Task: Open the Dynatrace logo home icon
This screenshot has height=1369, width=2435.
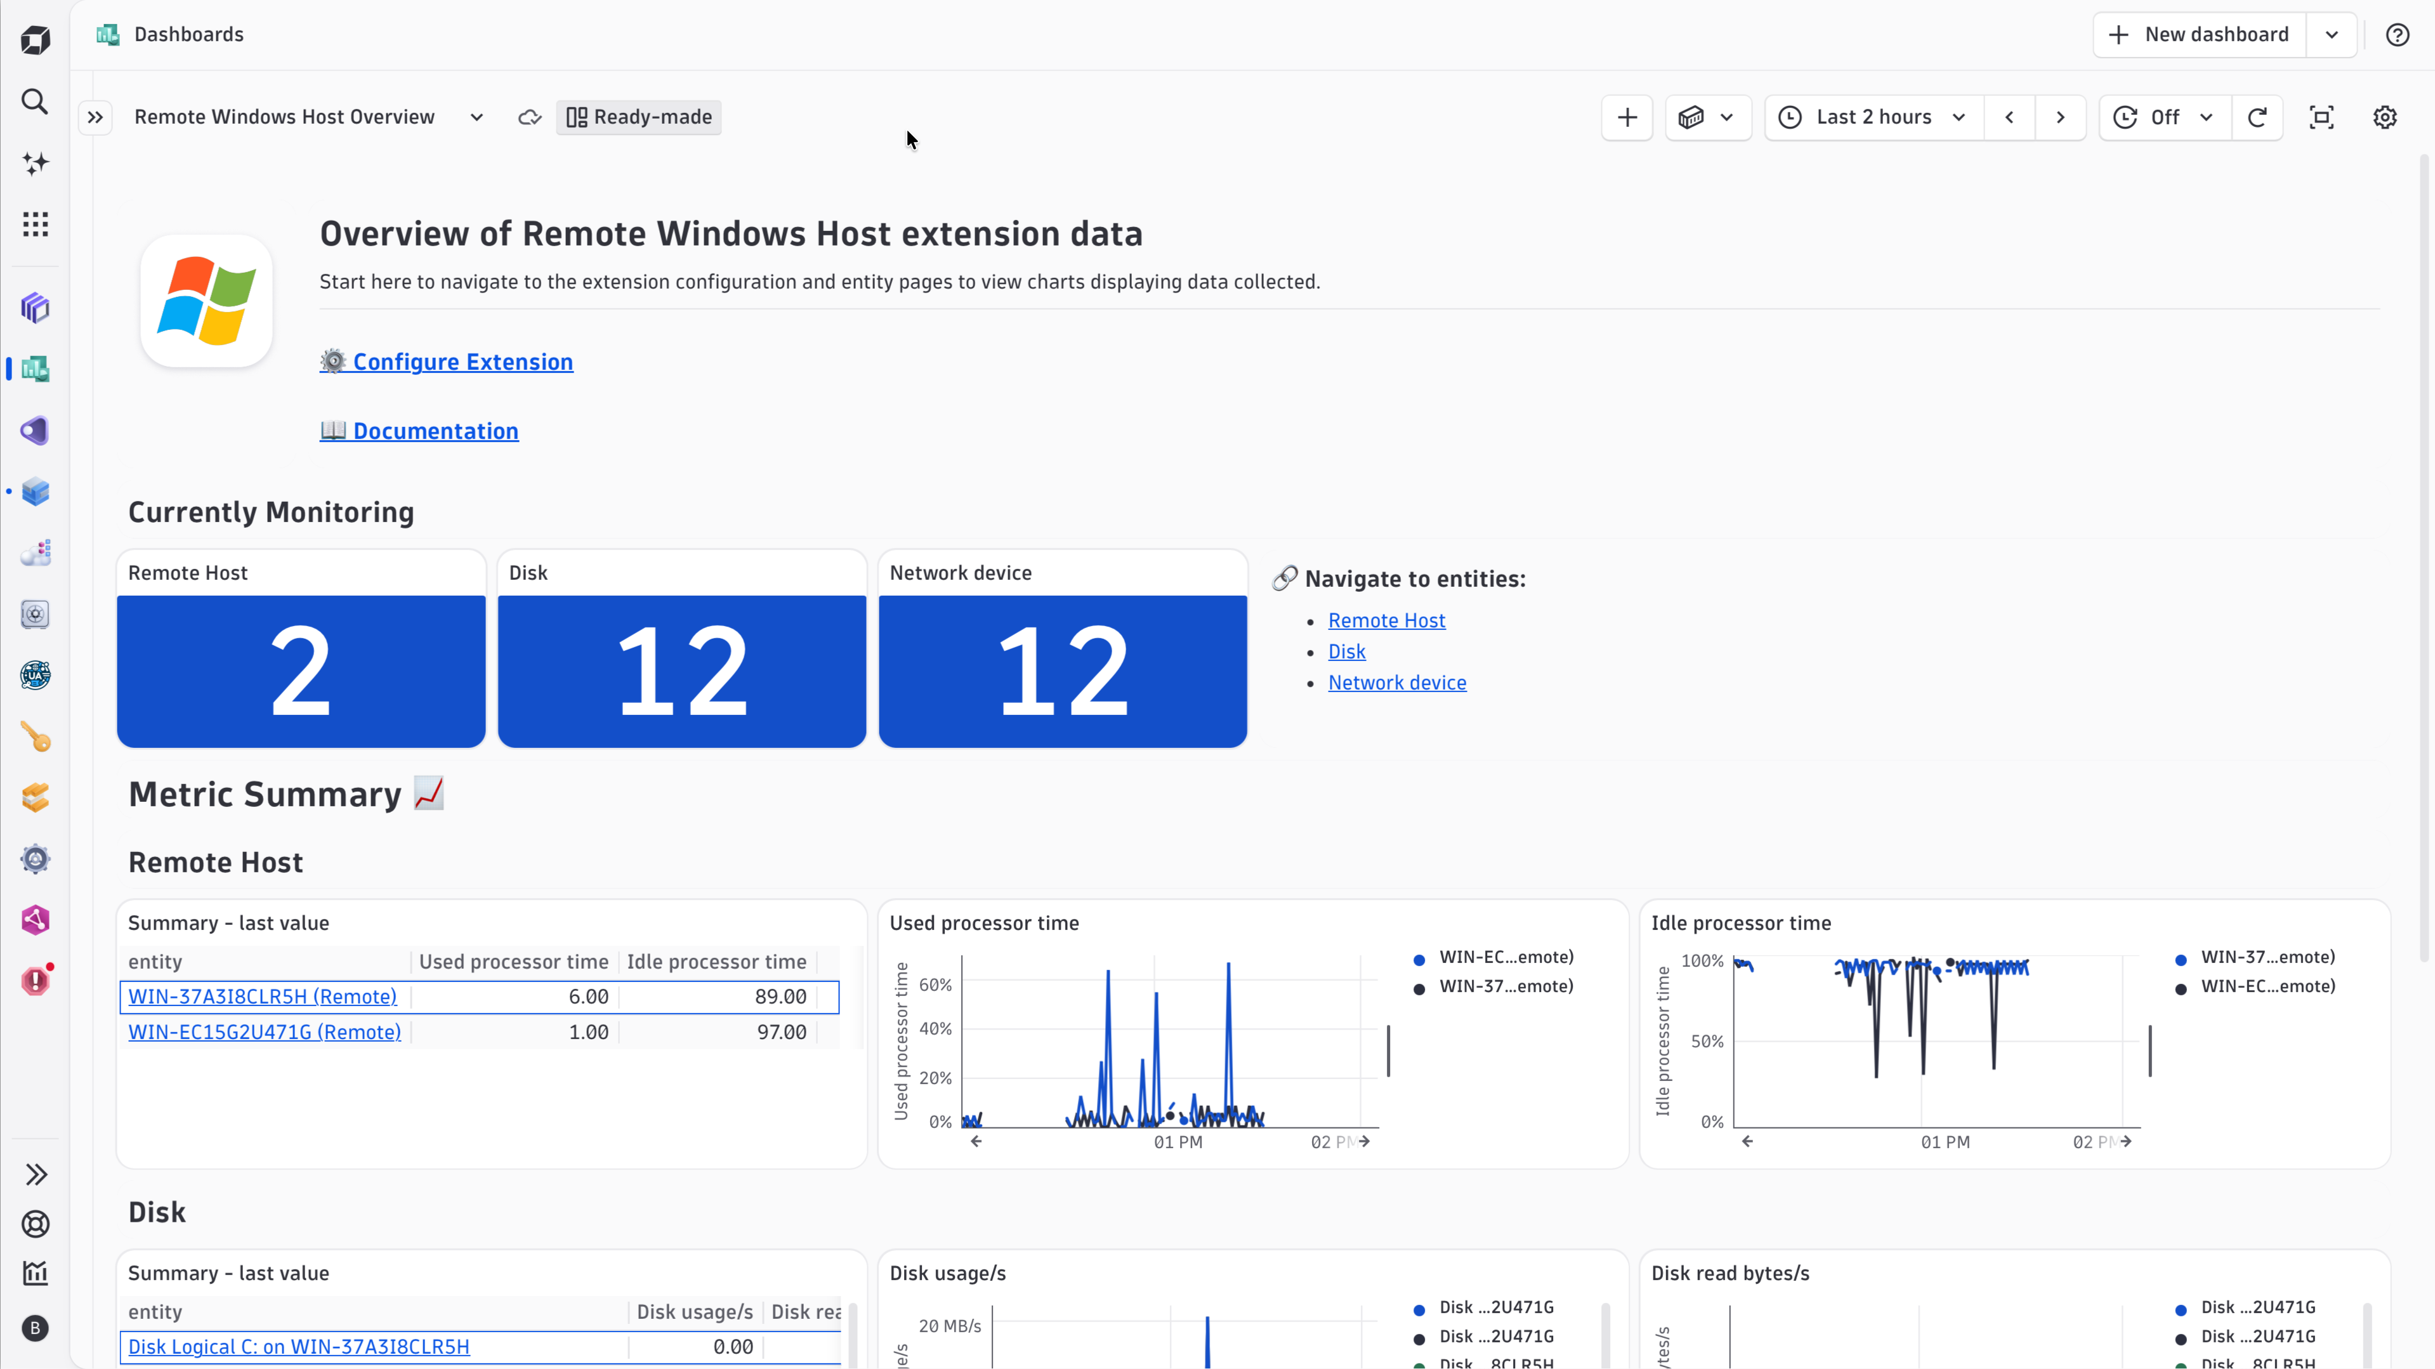Action: [x=35, y=40]
